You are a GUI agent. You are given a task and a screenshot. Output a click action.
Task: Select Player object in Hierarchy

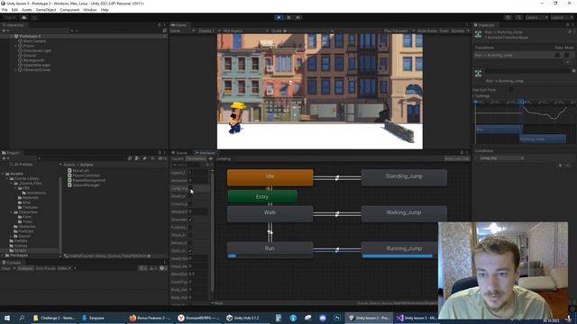coord(29,46)
